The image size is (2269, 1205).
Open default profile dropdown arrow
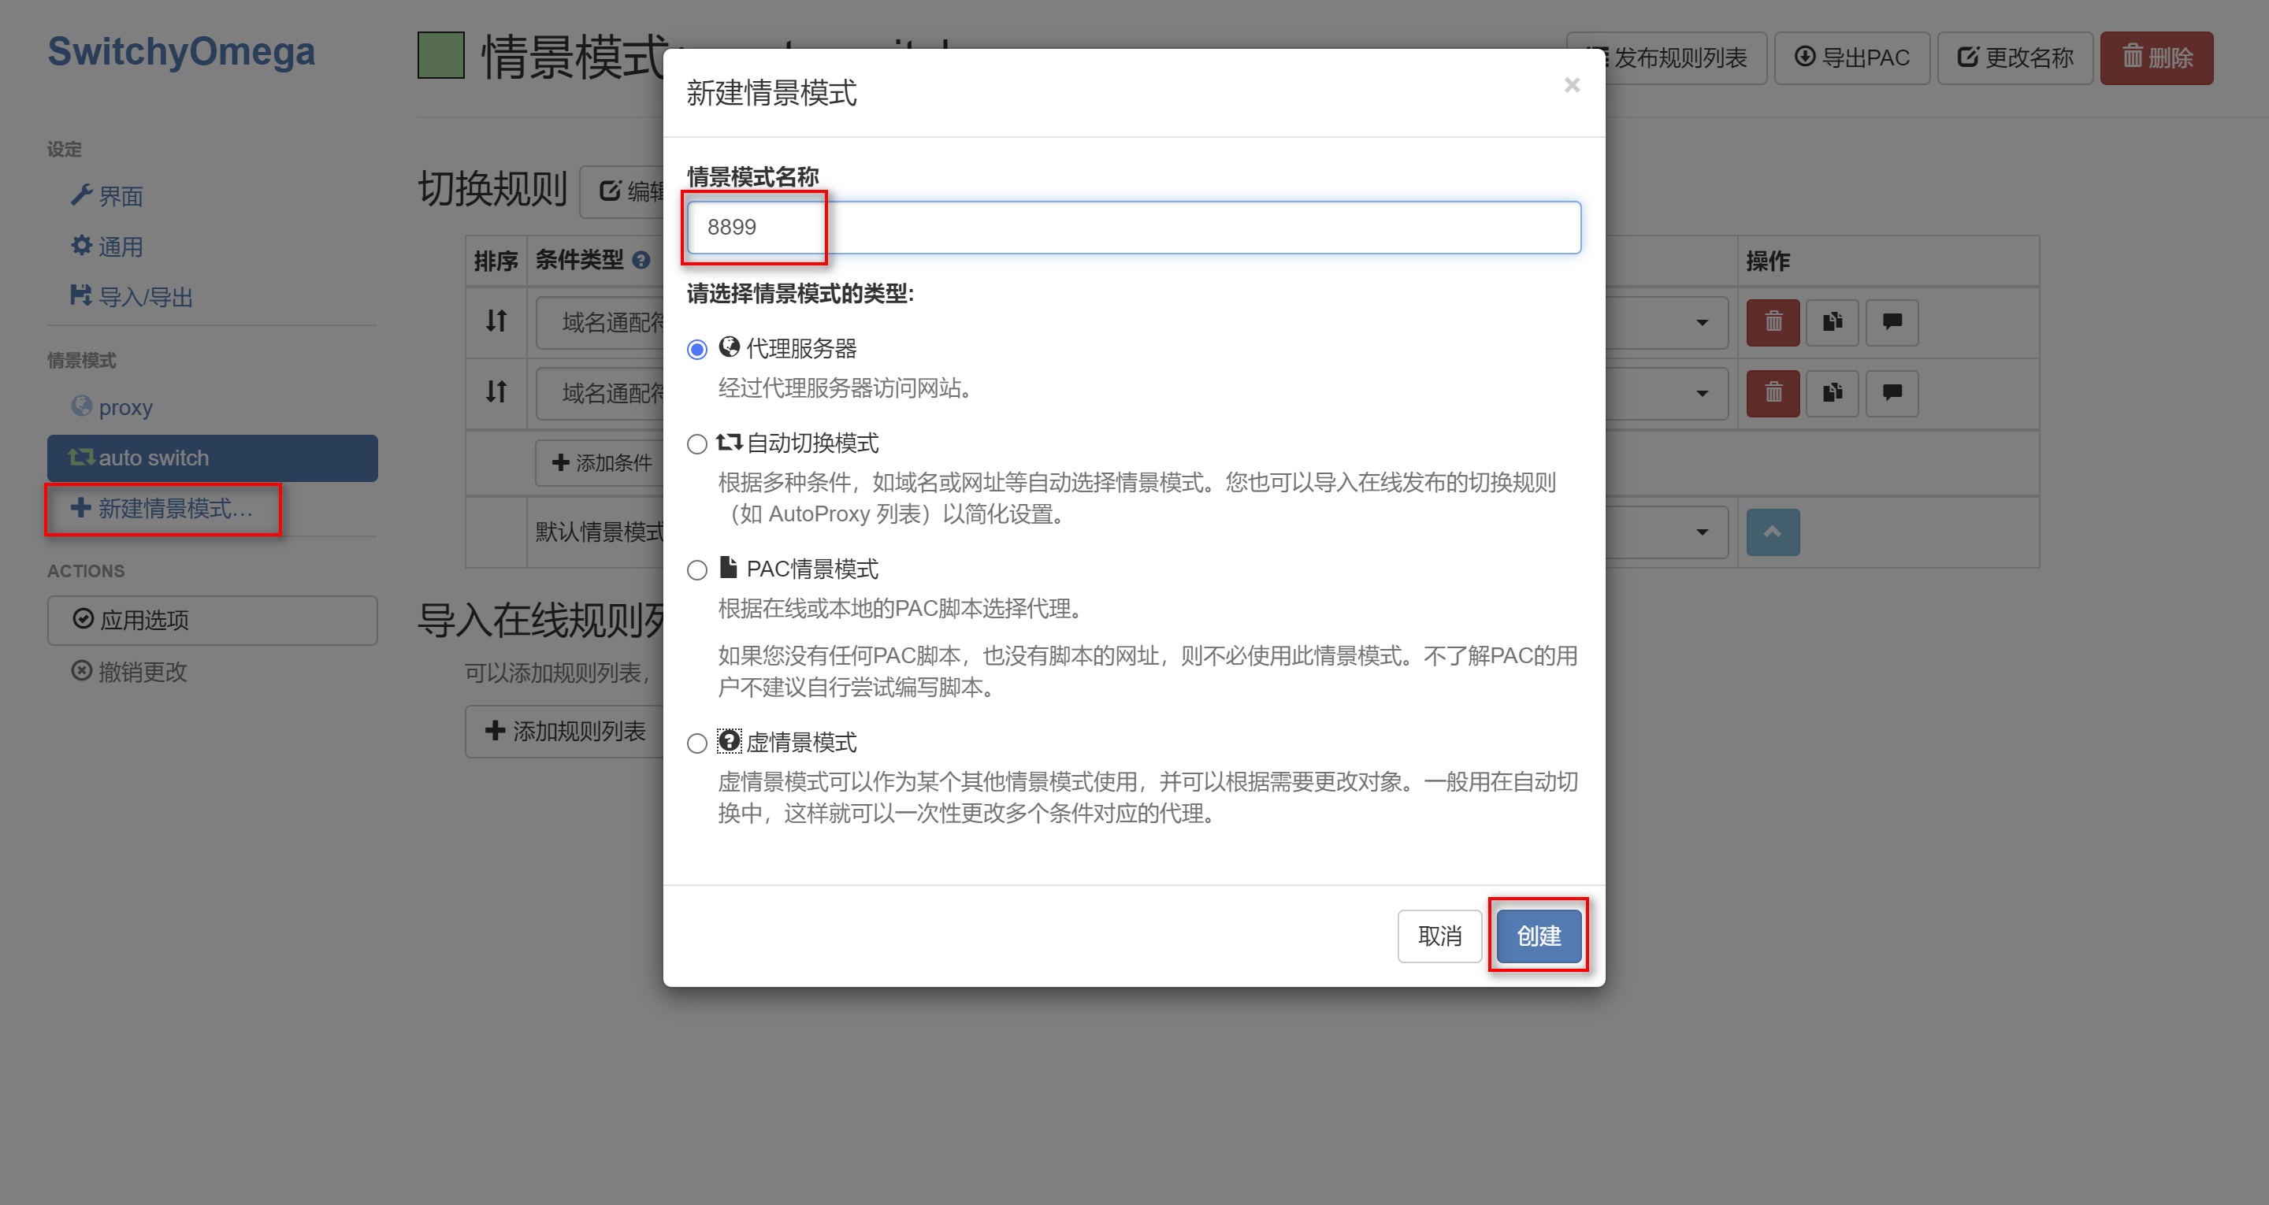pos(1702,532)
